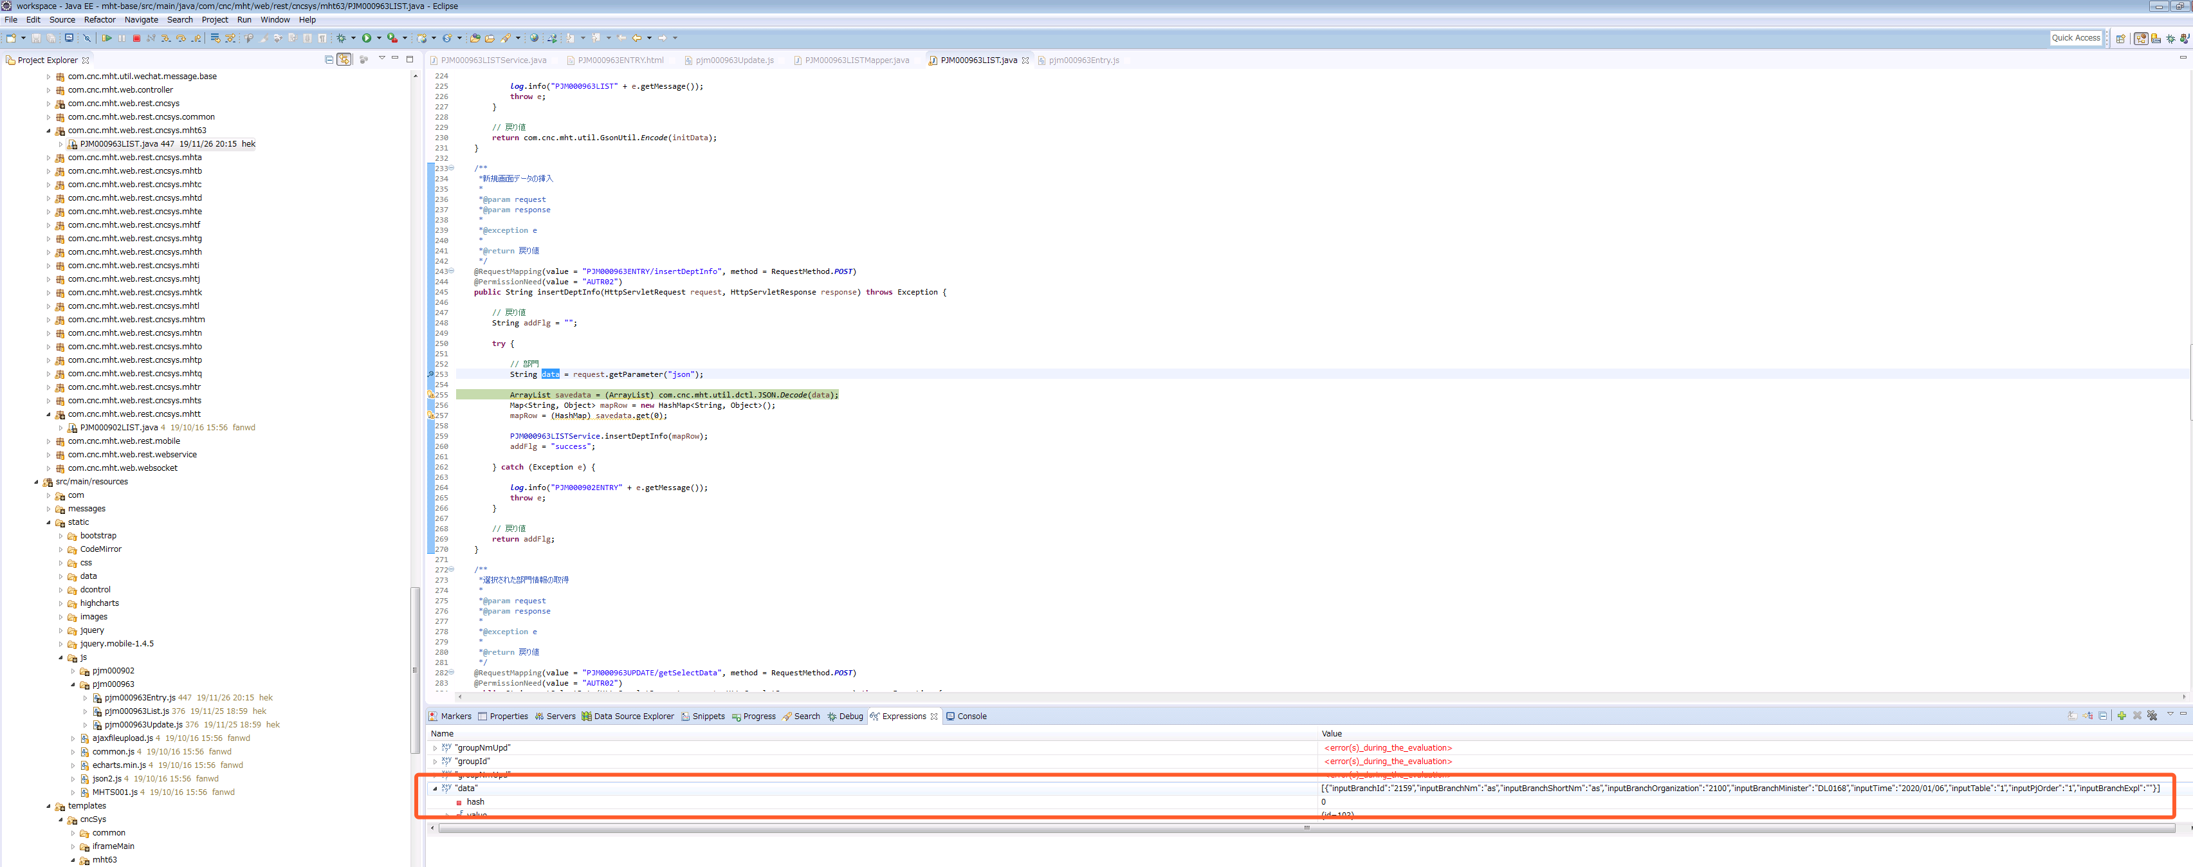This screenshot has height=867, width=2193.
Task: Click the Save All toolbar icon
Action: (51, 39)
